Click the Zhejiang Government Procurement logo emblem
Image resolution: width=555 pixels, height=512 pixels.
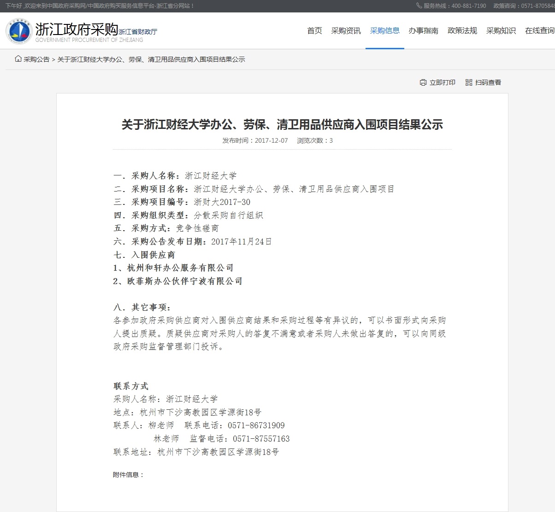click(19, 31)
